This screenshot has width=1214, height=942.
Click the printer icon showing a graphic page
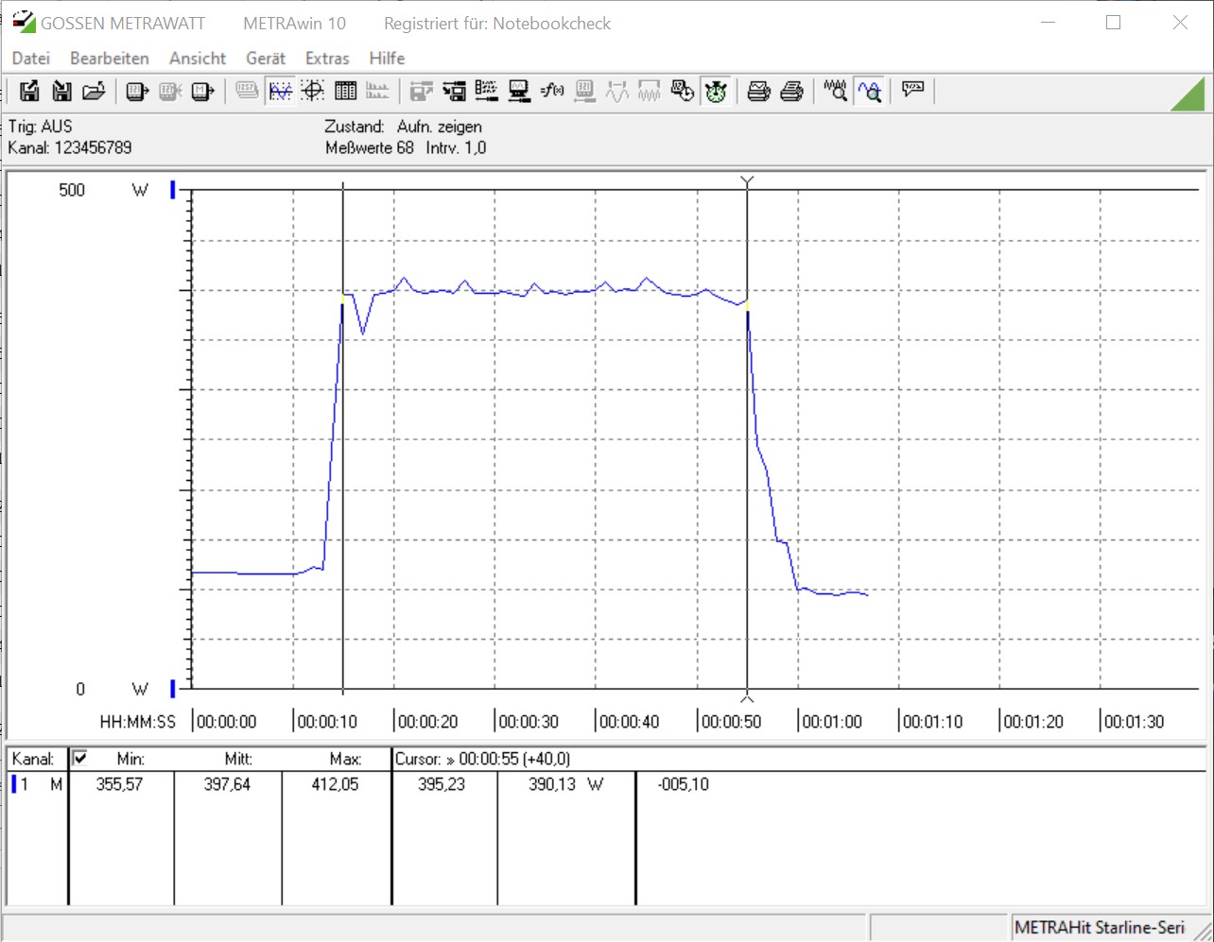[758, 91]
